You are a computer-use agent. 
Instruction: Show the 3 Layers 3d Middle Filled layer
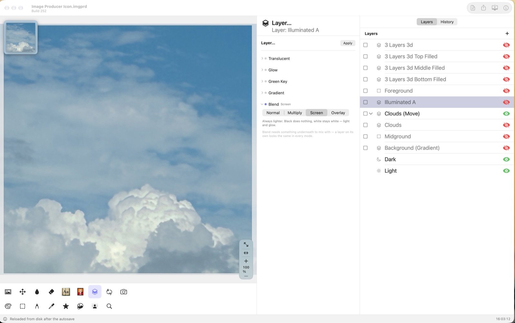coord(506,68)
